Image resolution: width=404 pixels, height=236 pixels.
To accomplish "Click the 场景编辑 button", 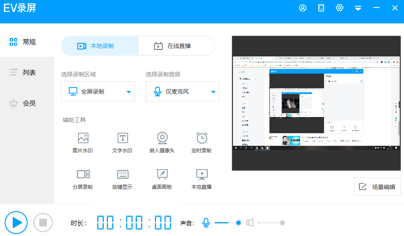I will [377, 186].
